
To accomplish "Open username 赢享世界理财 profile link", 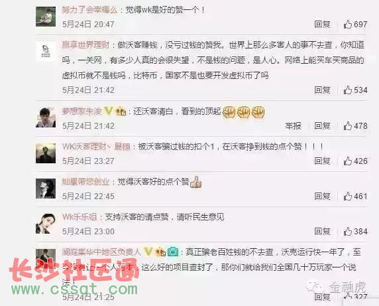I will pyautogui.click(x=86, y=45).
